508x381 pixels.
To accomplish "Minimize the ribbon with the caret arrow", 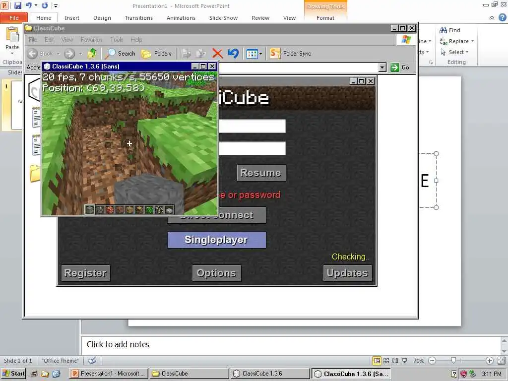I will pos(492,18).
